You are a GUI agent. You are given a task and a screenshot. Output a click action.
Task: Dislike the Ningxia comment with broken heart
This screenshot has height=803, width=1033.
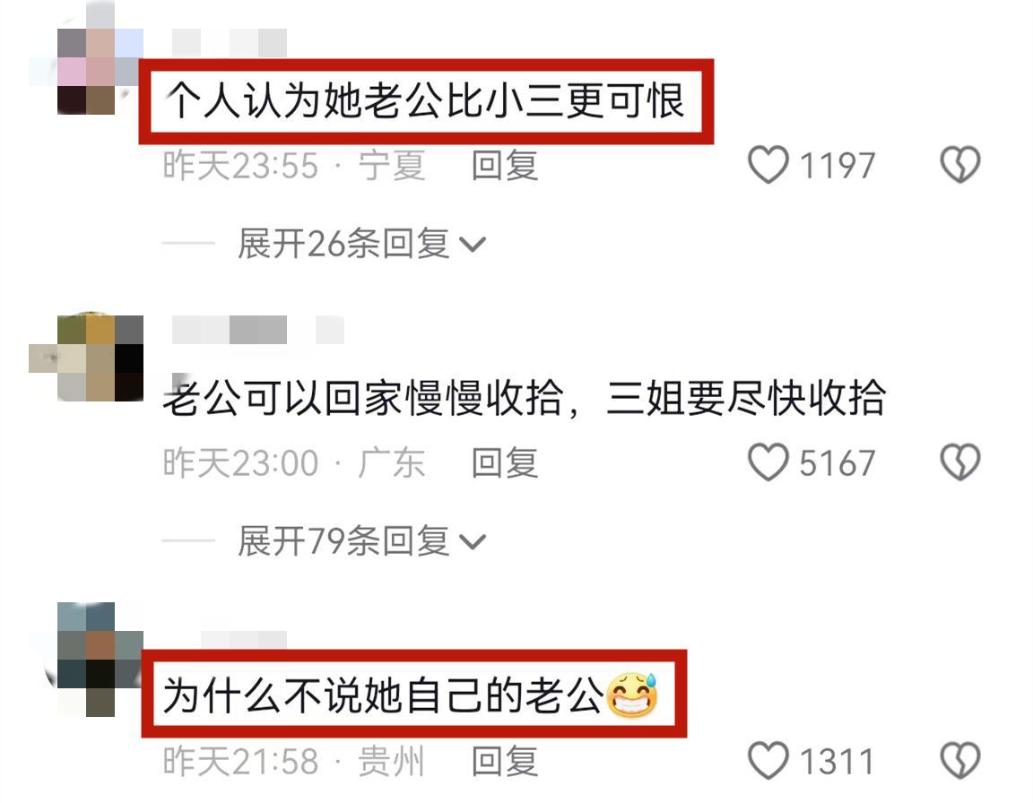[x=959, y=165]
